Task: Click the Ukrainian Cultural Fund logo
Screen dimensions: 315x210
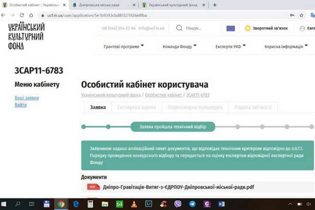Action: tap(26, 35)
